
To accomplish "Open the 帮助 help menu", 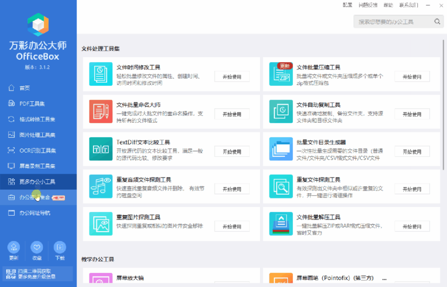I will (x=388, y=5).
